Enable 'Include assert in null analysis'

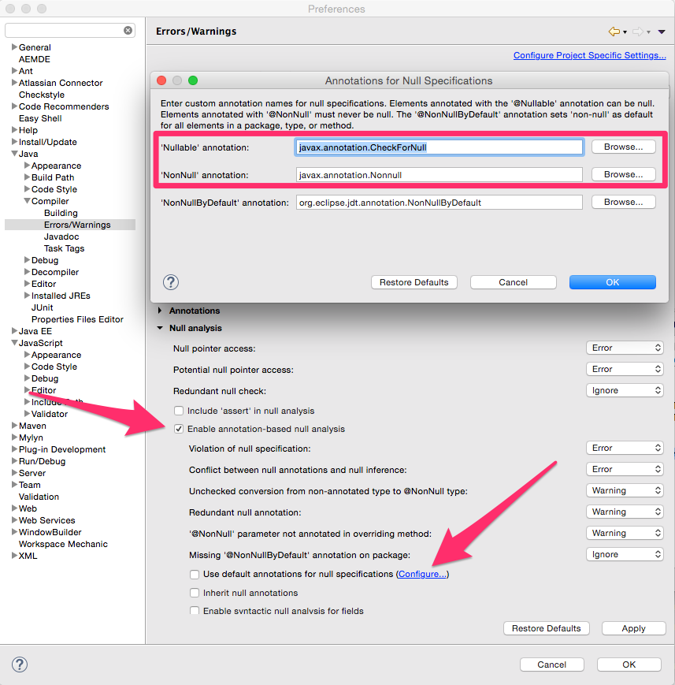(x=179, y=411)
